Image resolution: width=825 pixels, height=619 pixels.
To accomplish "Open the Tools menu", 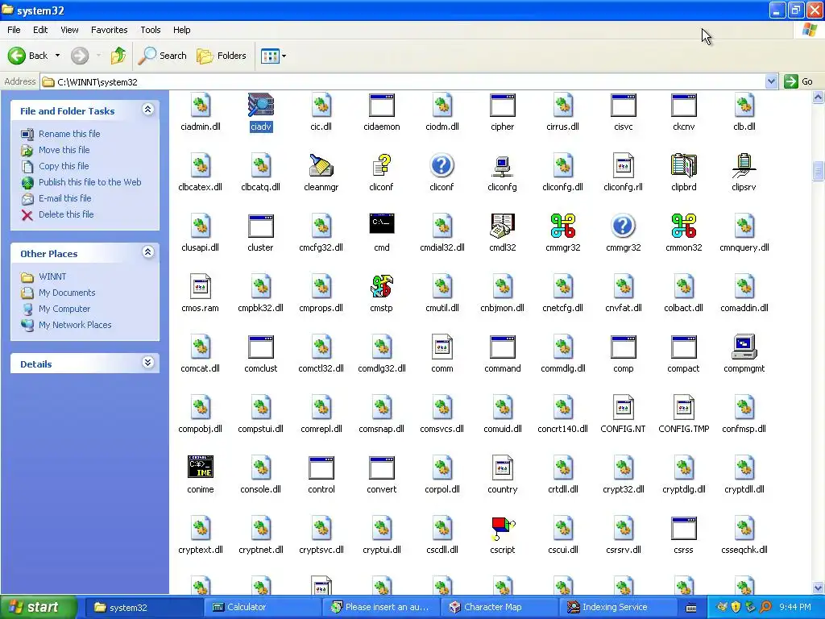I will tap(151, 30).
